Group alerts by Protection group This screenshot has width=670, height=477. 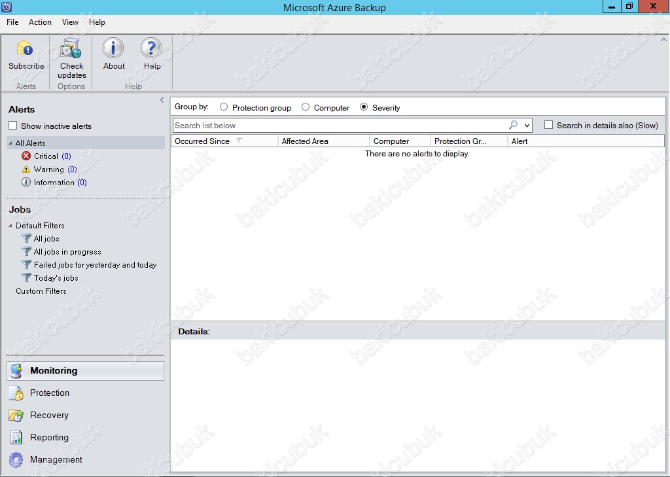[224, 107]
